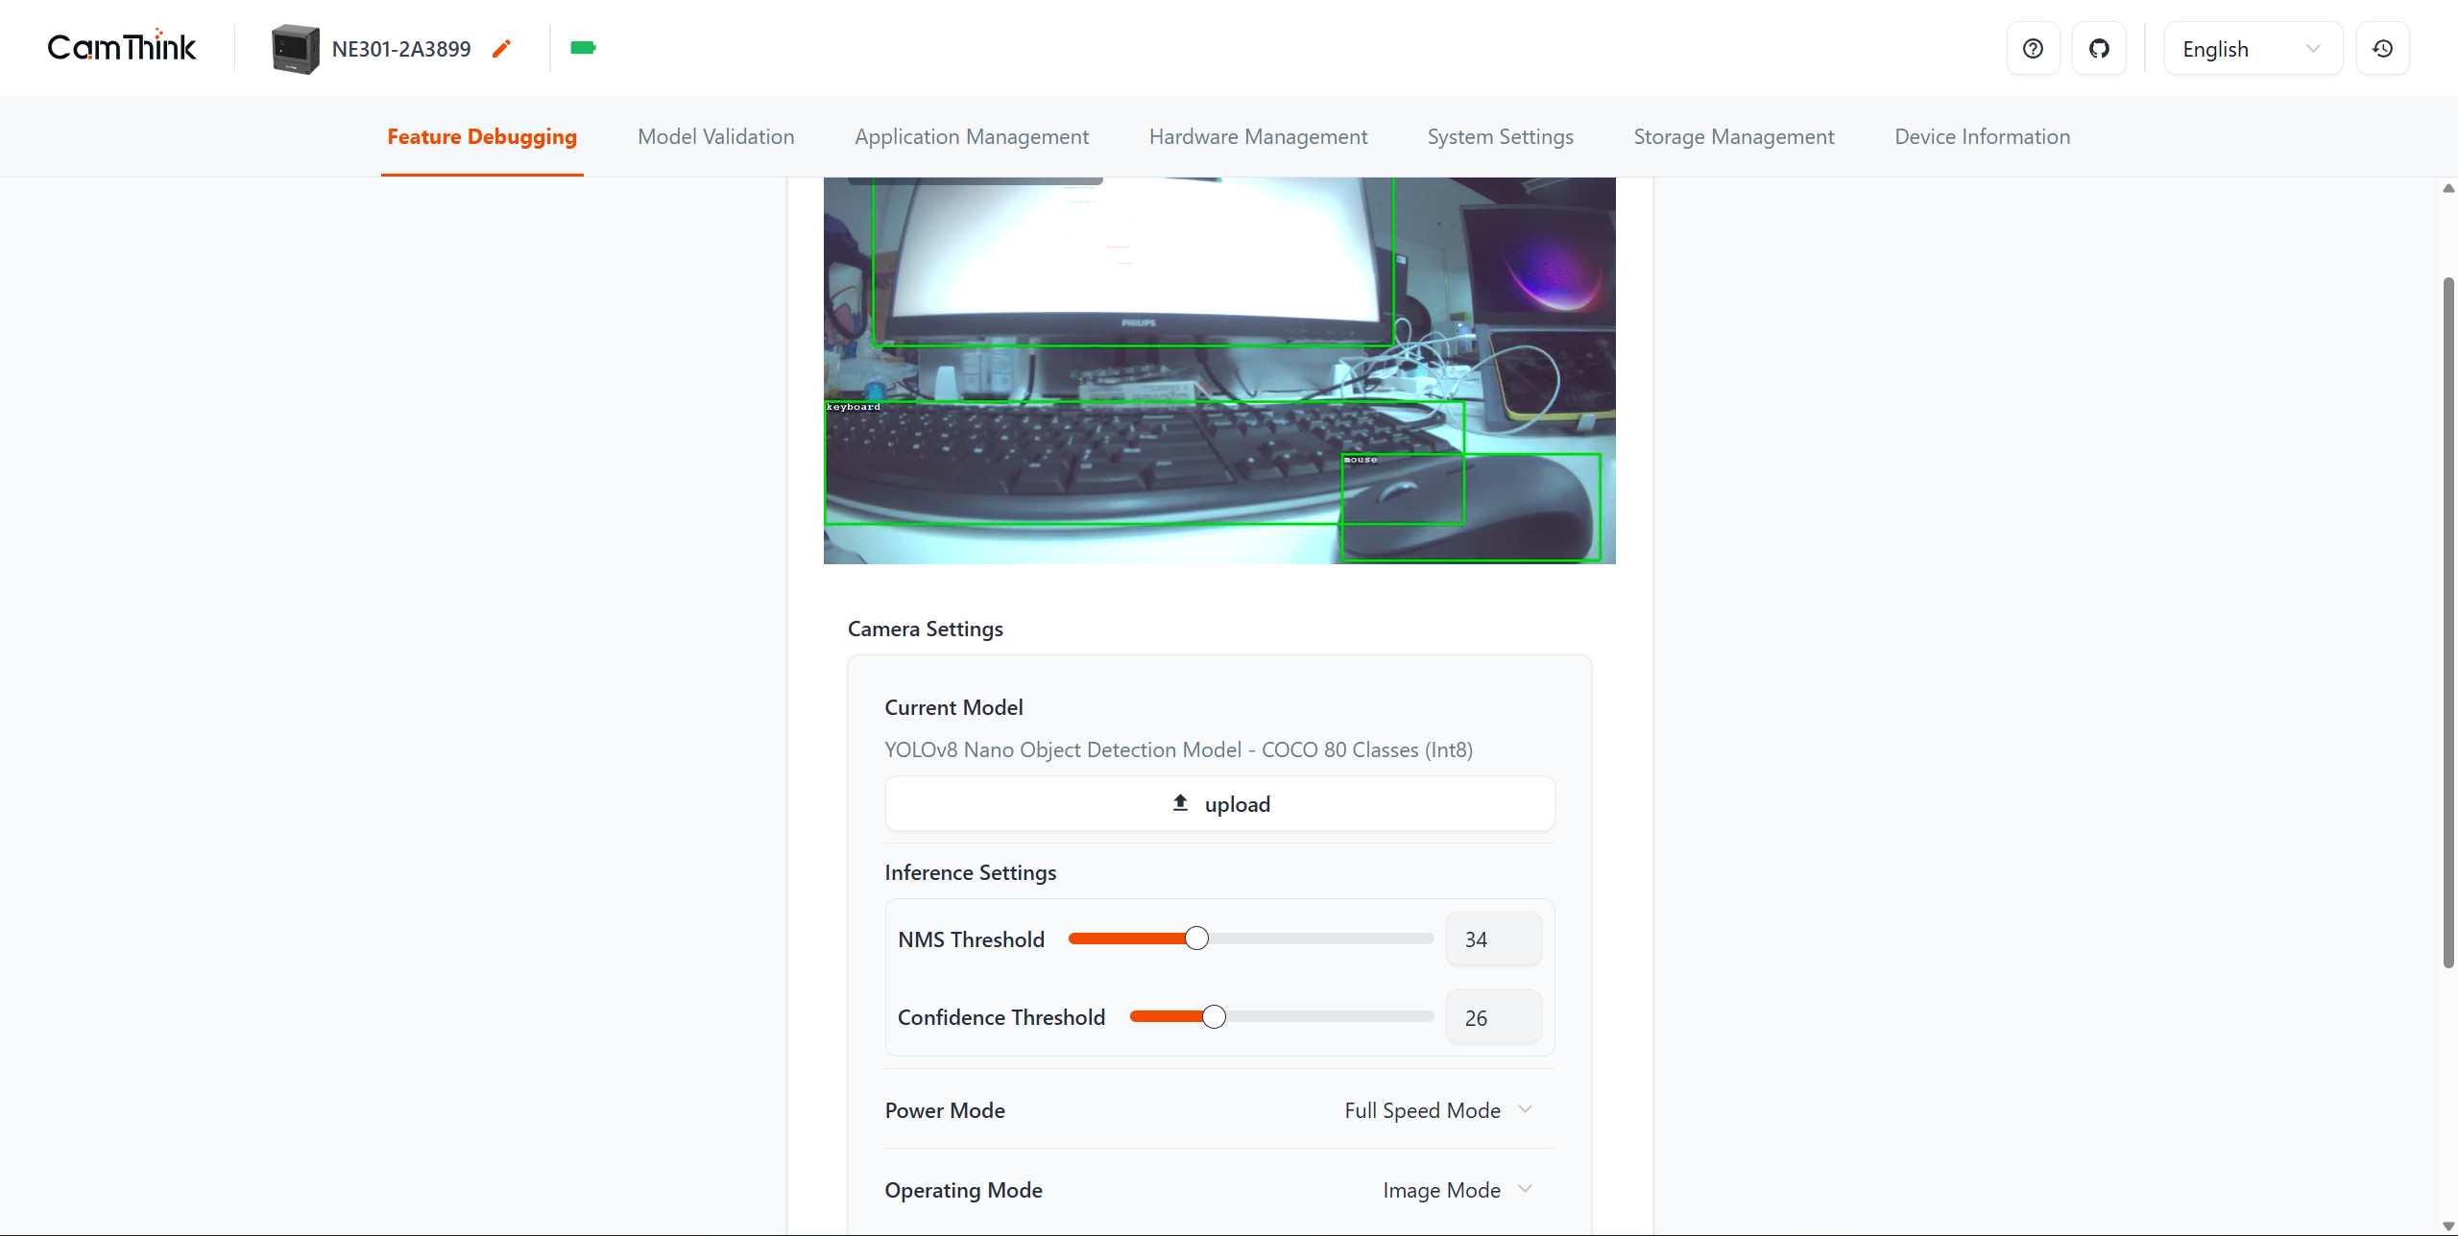
Task: Expand the Operating Mode Image Mode dropdown
Action: click(x=1457, y=1190)
